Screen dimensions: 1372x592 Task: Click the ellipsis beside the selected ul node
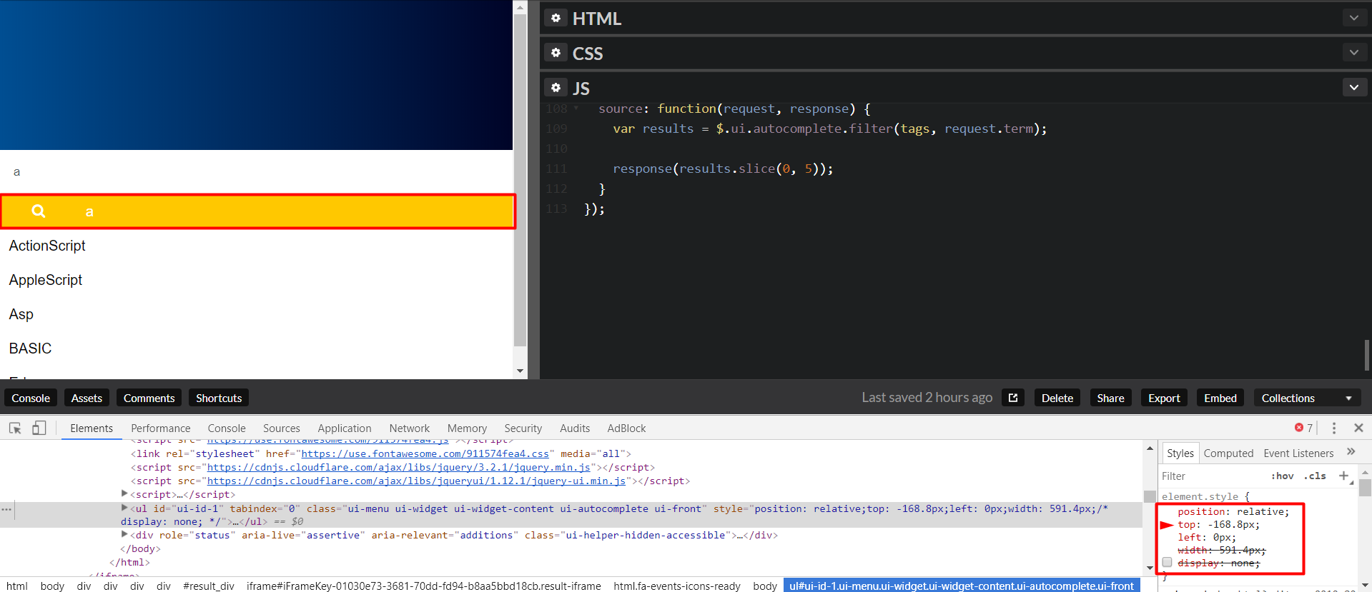(6, 509)
